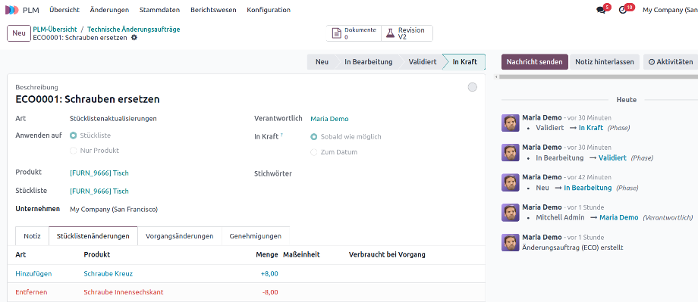Click Hinzufügen in the Schraube Kreuz row
The height and width of the screenshot is (302, 698).
33,273
